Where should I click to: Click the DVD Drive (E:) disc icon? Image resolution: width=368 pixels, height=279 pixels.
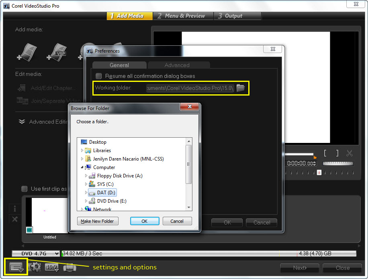click(92, 201)
